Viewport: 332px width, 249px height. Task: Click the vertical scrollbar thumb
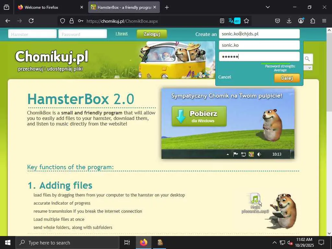[x=329, y=72]
